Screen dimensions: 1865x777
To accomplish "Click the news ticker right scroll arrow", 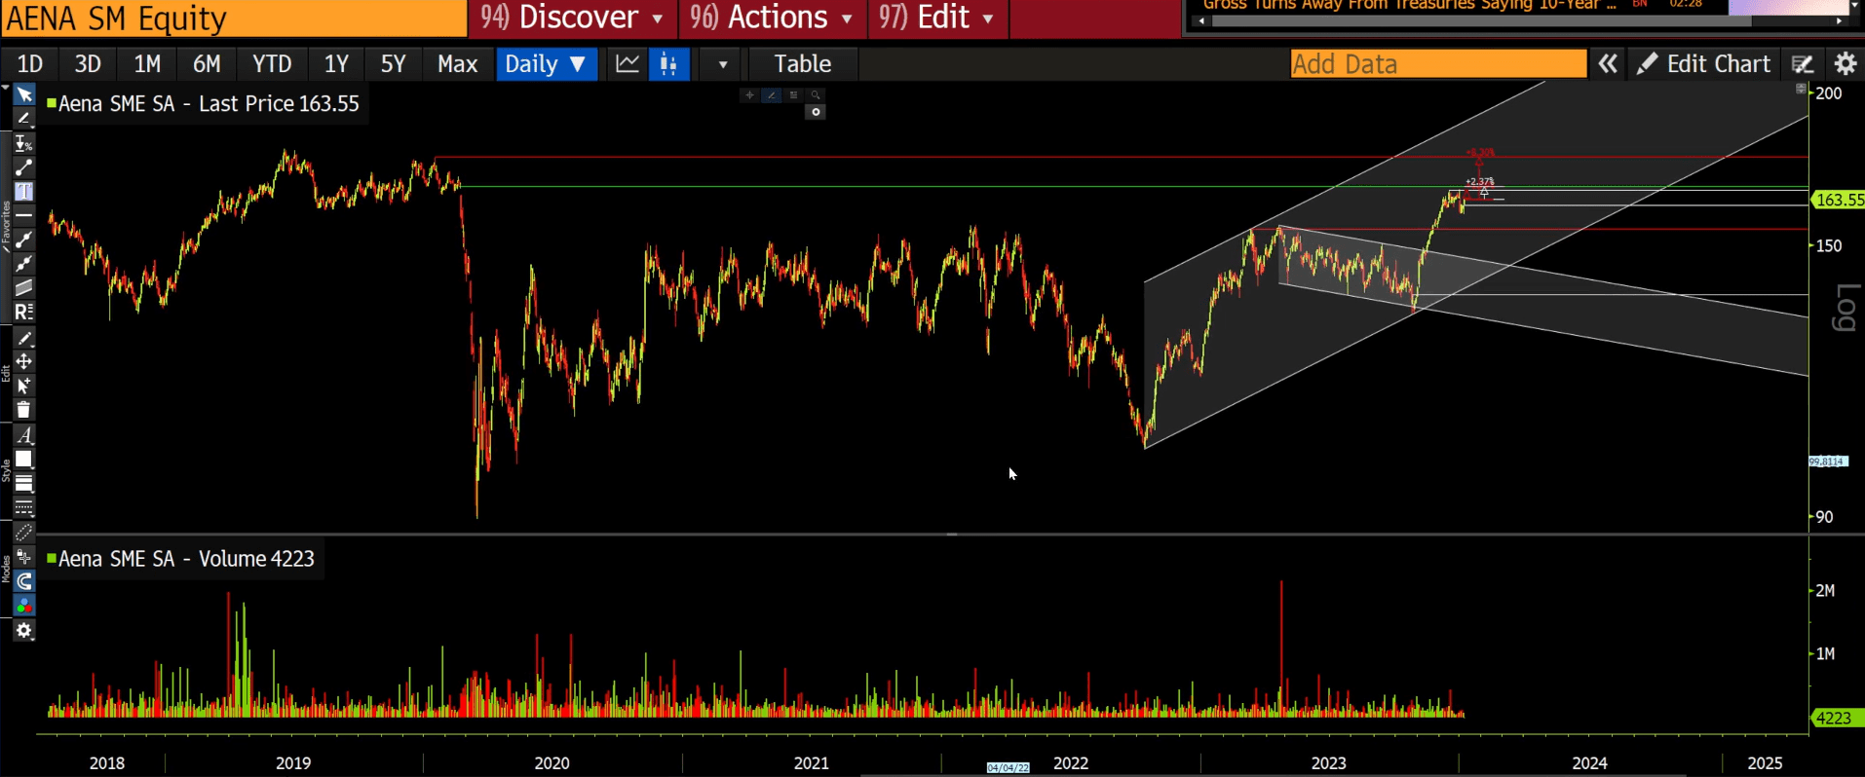I will click(x=1841, y=20).
